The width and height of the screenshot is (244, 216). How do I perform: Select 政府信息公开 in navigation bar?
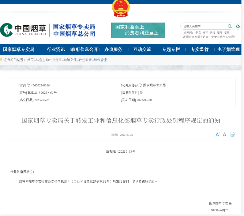(x=85, y=49)
